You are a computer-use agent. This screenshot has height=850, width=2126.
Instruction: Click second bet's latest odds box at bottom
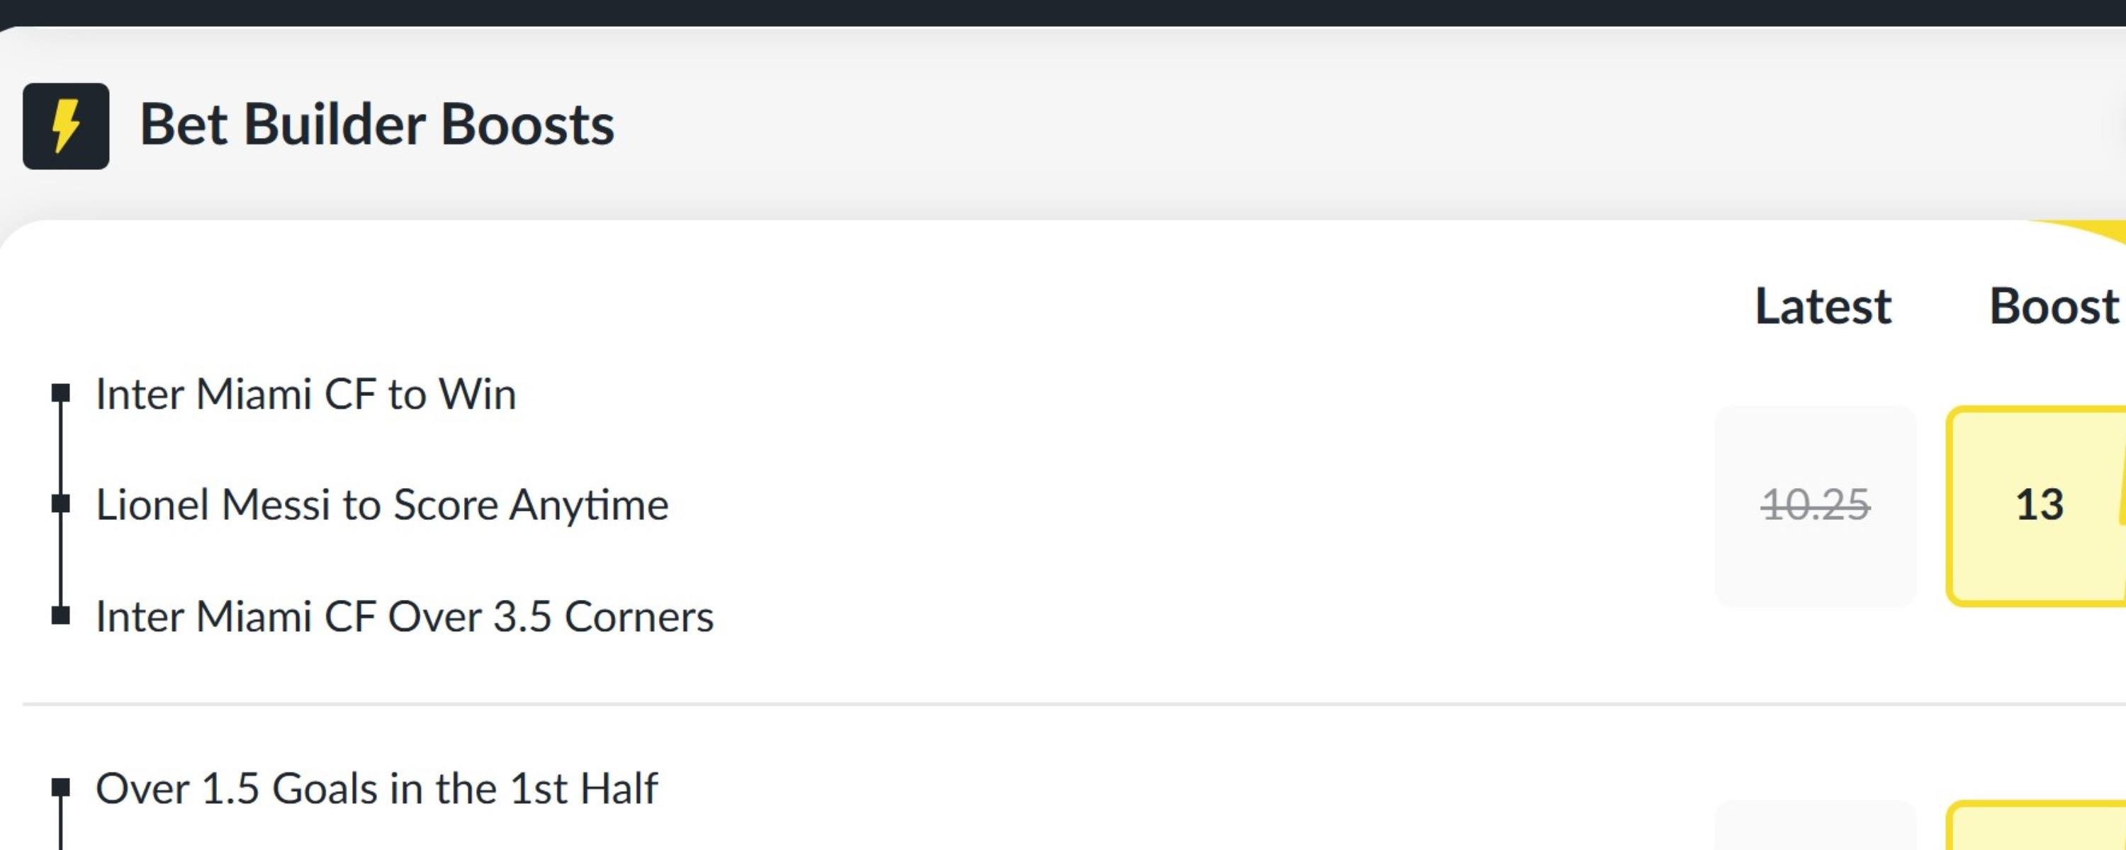click(x=1815, y=826)
